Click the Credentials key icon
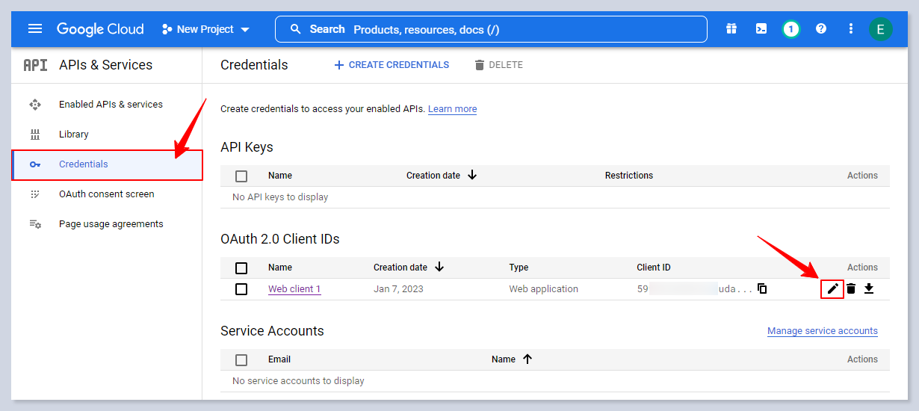The image size is (919, 411). 35,164
